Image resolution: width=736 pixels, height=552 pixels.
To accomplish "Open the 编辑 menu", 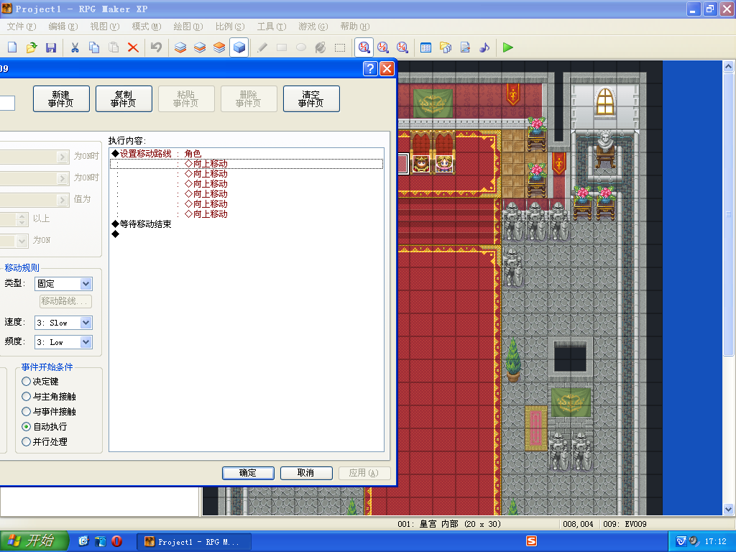I will pos(63,27).
